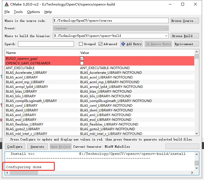204x180 pixels.
Task: Click the Configure button
Action: (15, 147)
